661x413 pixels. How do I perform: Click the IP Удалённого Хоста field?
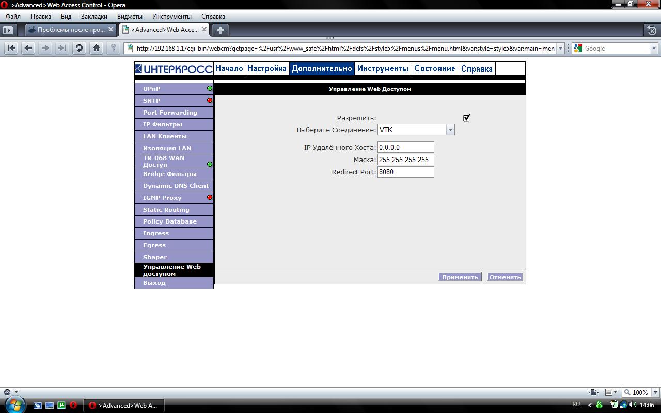point(405,147)
